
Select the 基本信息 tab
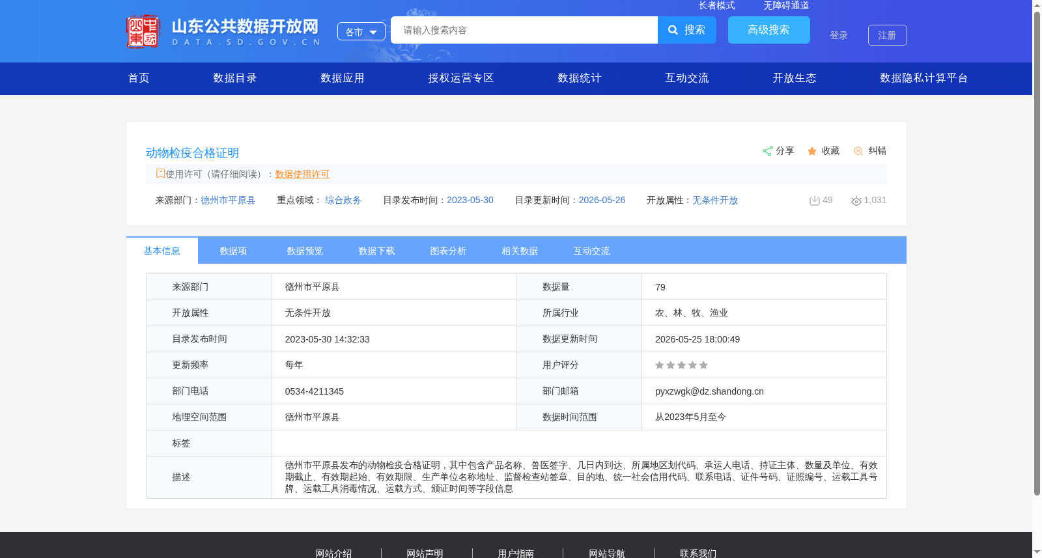point(162,251)
